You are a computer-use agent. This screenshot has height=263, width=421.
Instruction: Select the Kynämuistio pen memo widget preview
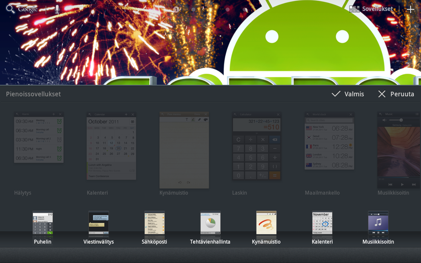coord(184,150)
